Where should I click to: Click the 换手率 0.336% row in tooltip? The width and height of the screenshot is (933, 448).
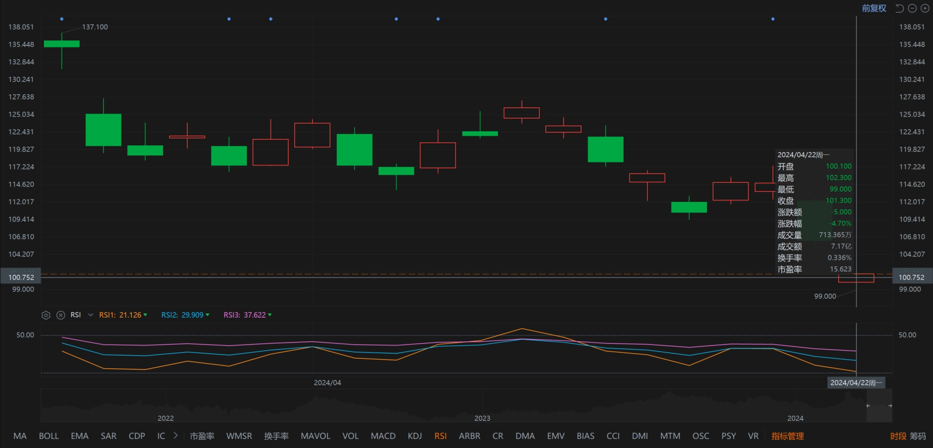(x=814, y=258)
